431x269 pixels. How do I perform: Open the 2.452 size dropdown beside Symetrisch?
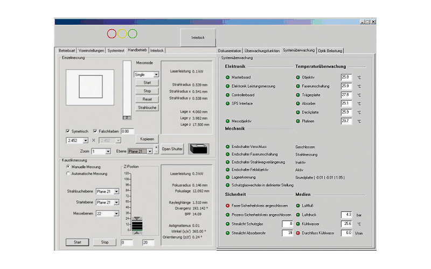[77, 140]
